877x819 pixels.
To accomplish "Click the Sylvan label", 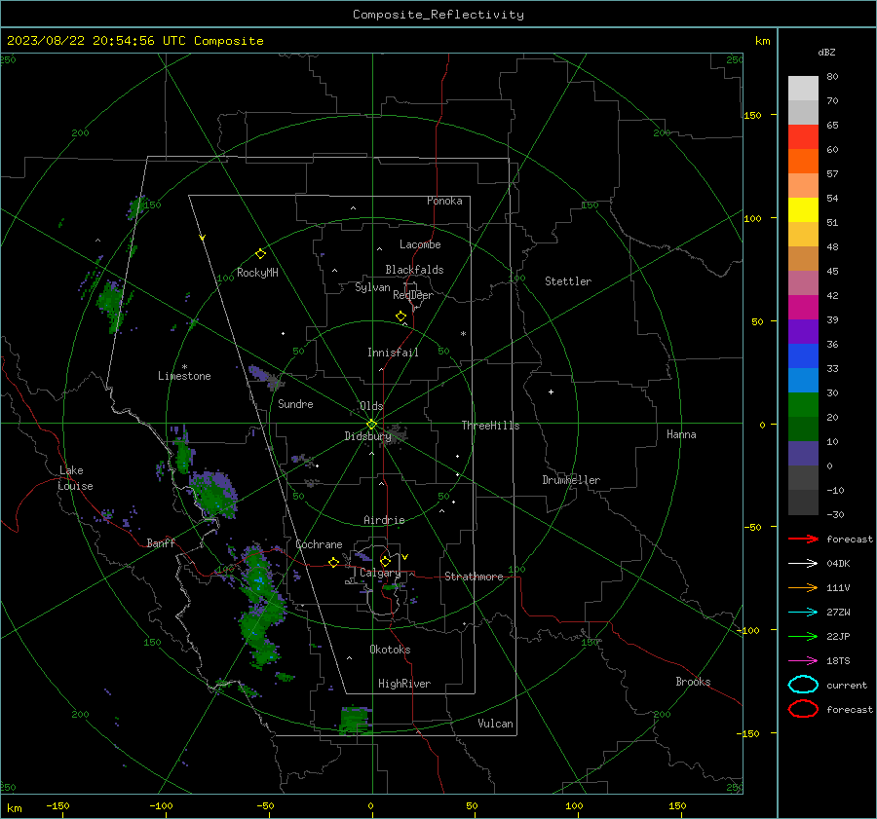I will coord(372,287).
